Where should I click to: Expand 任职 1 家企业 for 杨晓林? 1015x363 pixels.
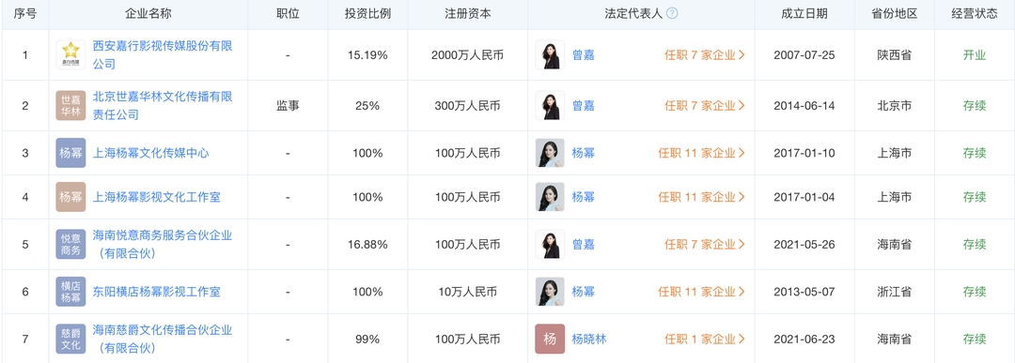pyautogui.click(x=705, y=340)
